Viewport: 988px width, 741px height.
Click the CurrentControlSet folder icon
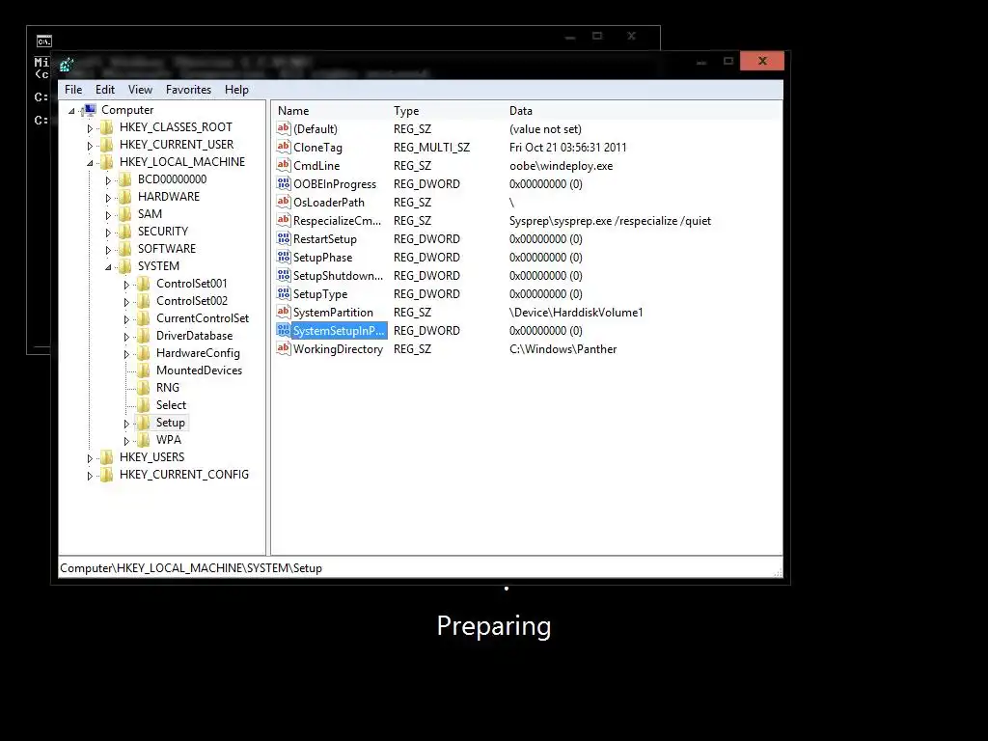144,318
